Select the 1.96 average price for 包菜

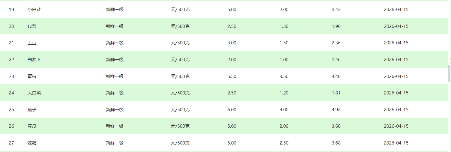pos(336,26)
